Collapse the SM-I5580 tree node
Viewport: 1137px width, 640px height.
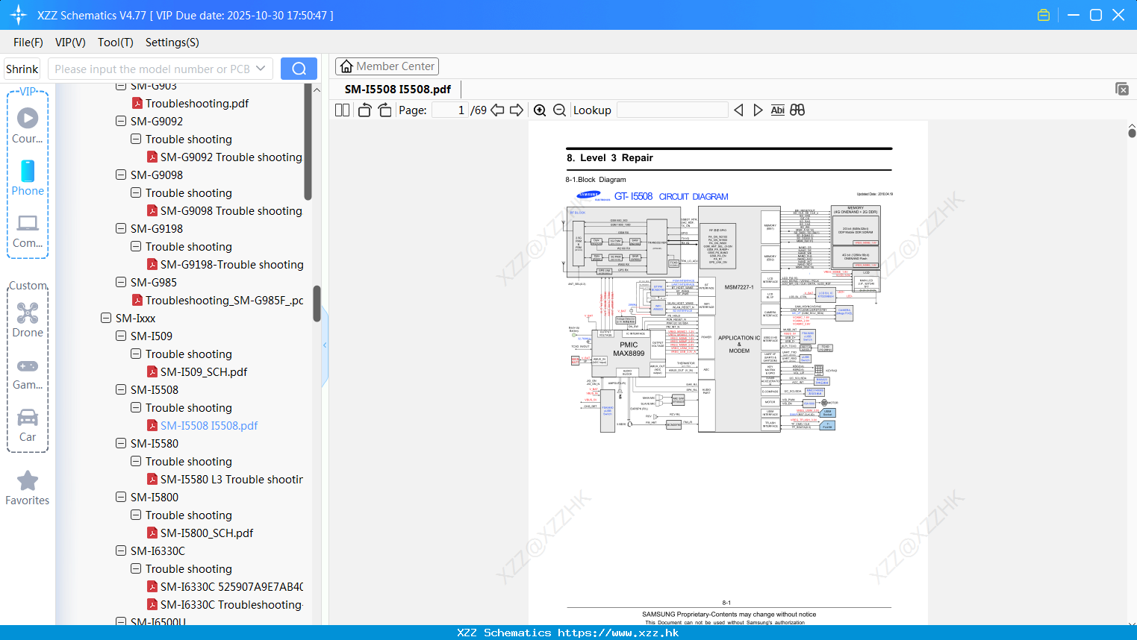[121, 443]
